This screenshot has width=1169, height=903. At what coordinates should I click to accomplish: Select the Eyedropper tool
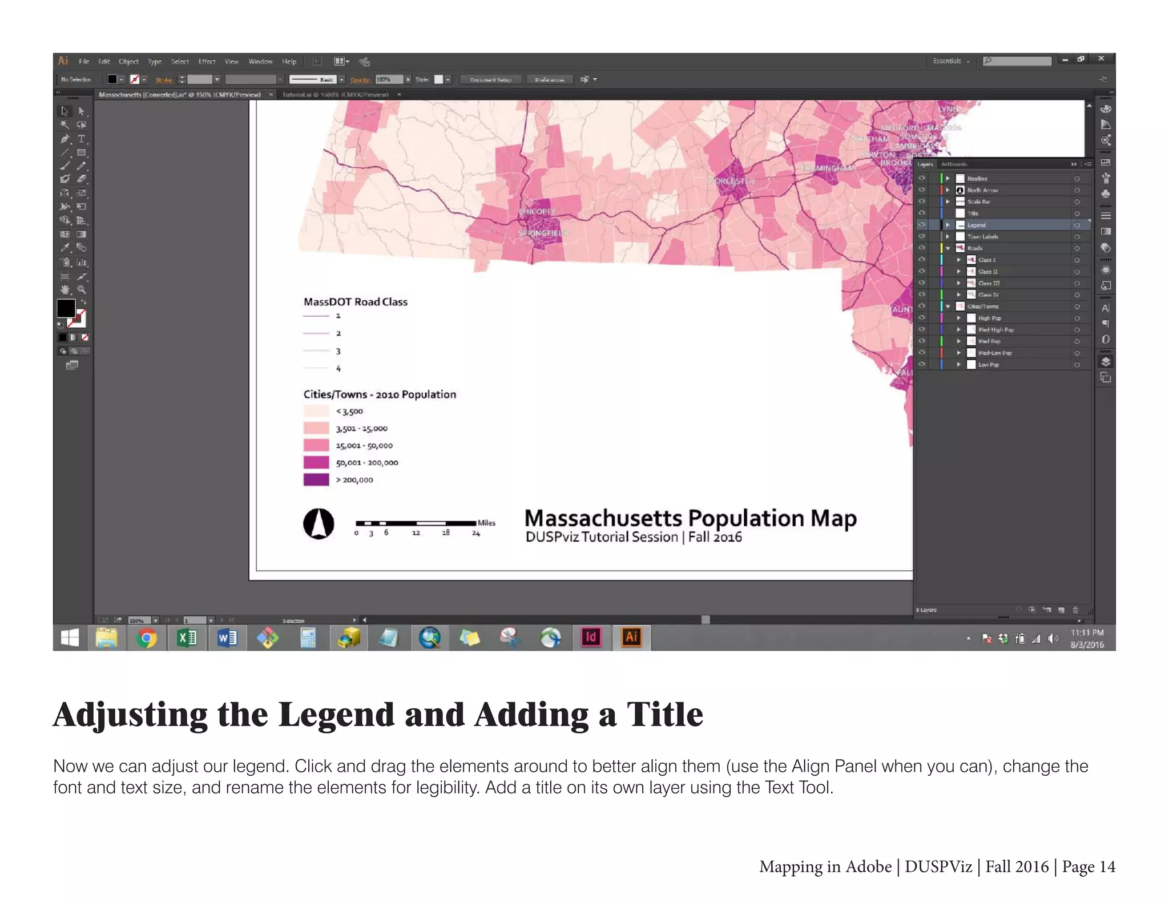pos(65,248)
